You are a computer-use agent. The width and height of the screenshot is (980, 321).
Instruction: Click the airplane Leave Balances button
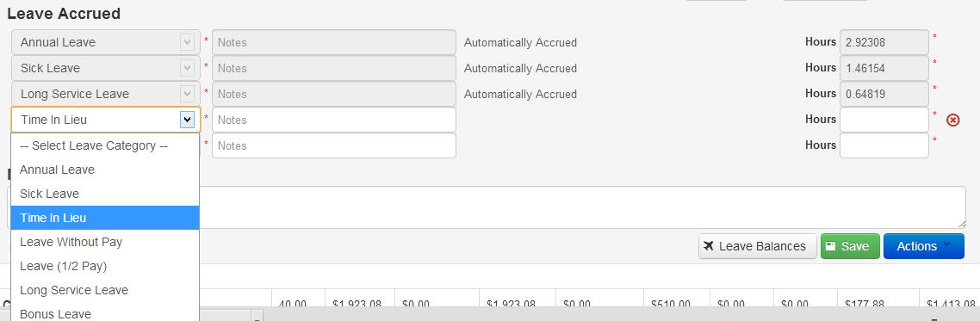click(x=758, y=246)
